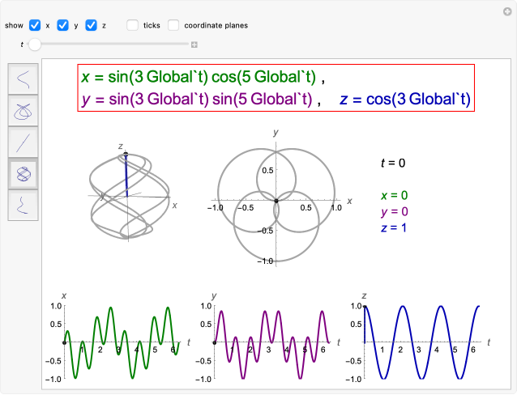This screenshot has height=395, width=517.
Task: Select the highlighted fourth curve thumbnail
Action: pyautogui.click(x=23, y=172)
